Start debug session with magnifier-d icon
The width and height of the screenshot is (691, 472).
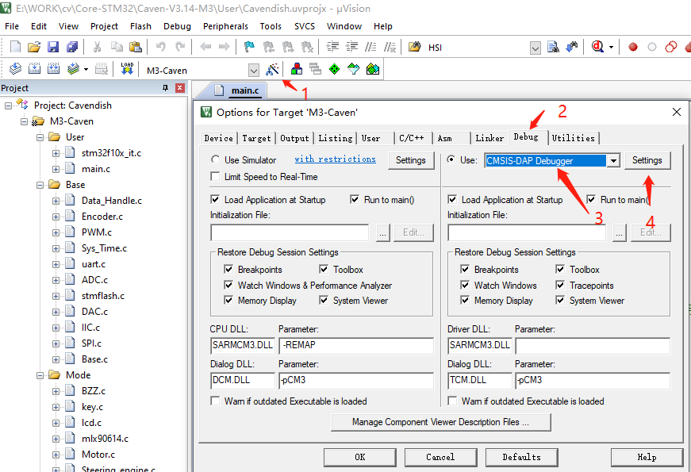(597, 46)
